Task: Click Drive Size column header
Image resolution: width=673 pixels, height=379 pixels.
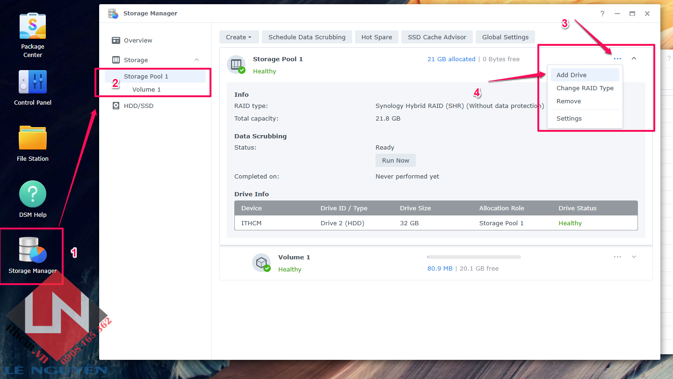Action: click(415, 208)
